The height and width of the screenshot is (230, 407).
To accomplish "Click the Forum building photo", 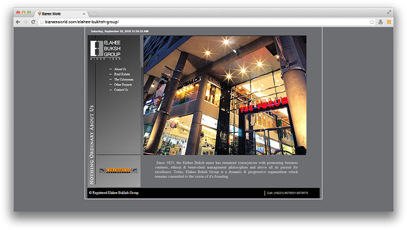I will click(225, 95).
